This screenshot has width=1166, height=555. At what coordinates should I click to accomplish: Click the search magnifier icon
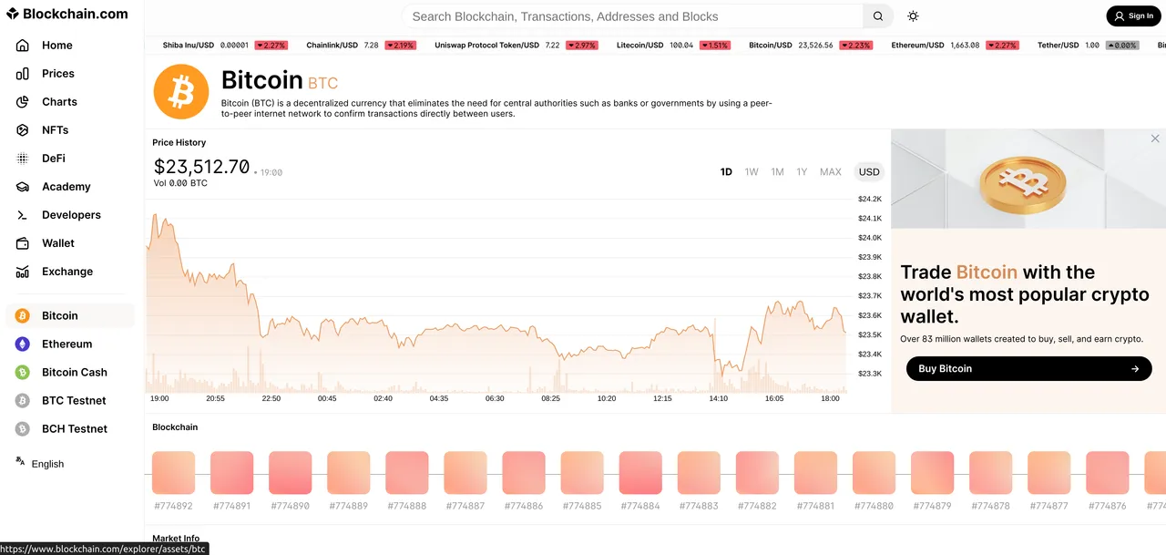tap(878, 16)
